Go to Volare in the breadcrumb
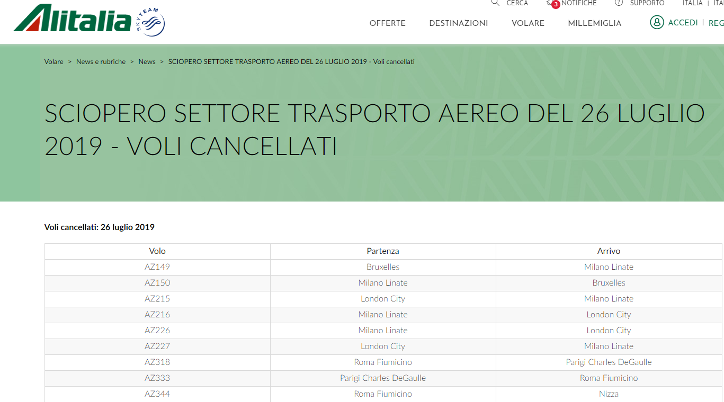The width and height of the screenshot is (724, 402). click(54, 62)
